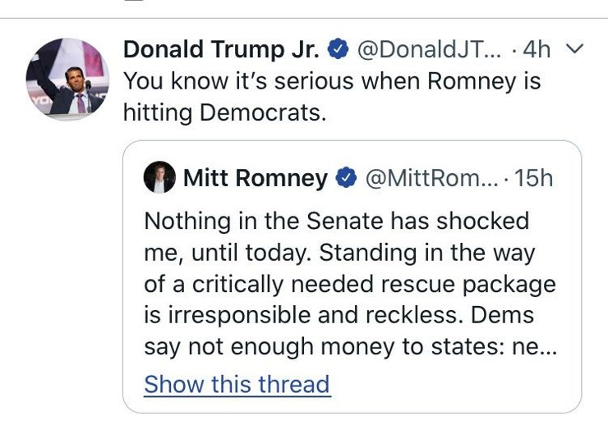Select the word Democrats in the tweet
Screen dimensions: 608x443
[263, 113]
